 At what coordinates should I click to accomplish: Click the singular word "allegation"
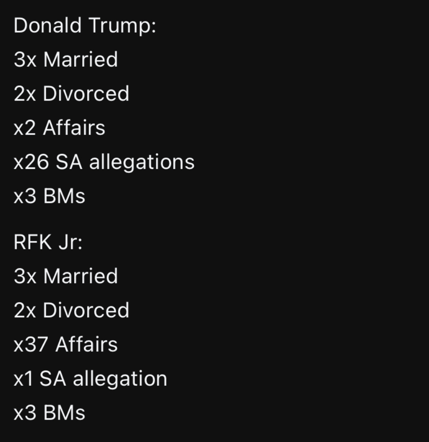pyautogui.click(x=120, y=379)
